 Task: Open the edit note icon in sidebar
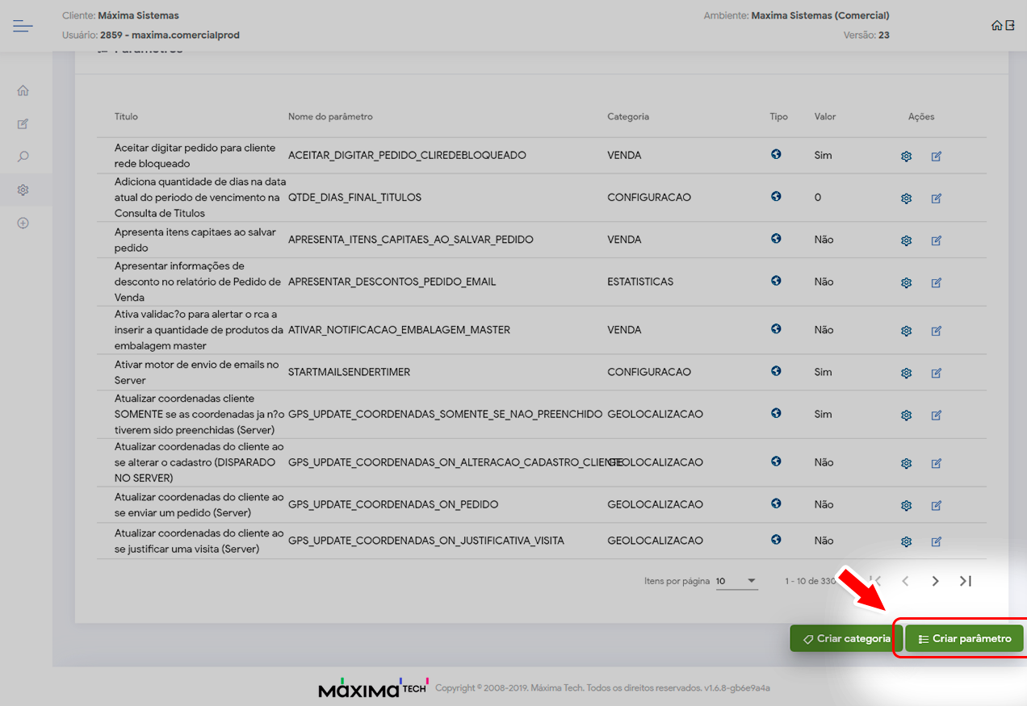pyautogui.click(x=23, y=124)
